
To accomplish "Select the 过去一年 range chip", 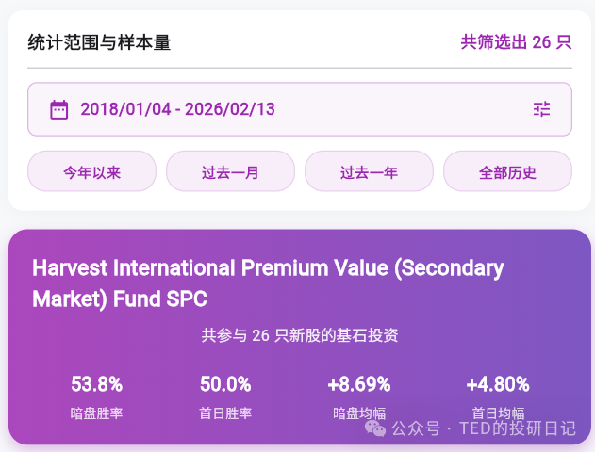I will [369, 171].
